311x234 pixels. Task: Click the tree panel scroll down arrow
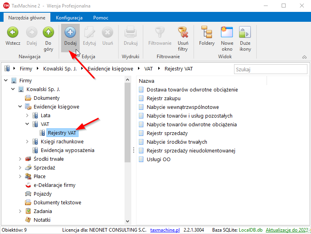(128, 221)
